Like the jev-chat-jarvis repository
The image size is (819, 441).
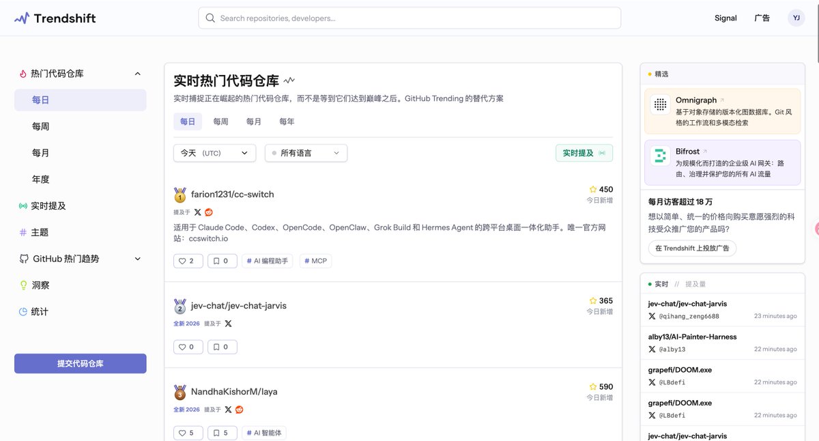pyautogui.click(x=188, y=347)
